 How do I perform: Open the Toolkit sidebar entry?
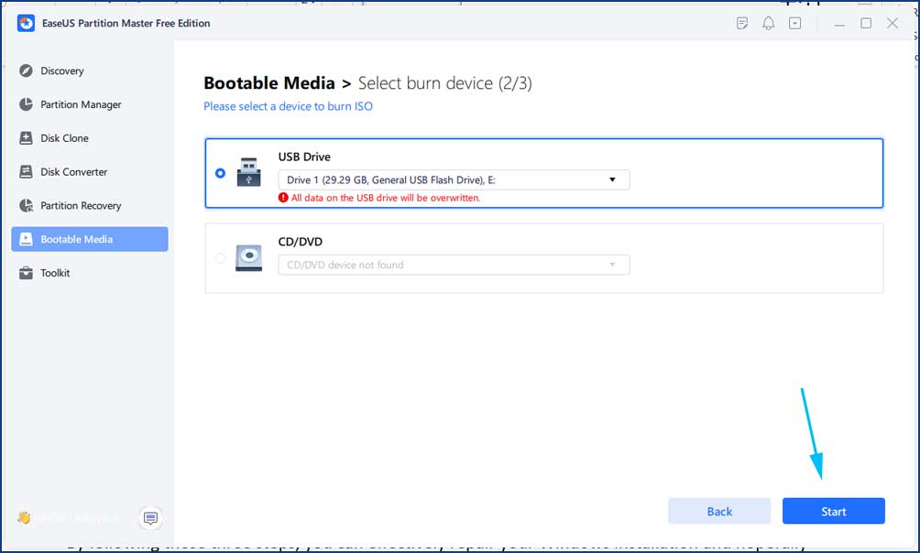[90, 273]
